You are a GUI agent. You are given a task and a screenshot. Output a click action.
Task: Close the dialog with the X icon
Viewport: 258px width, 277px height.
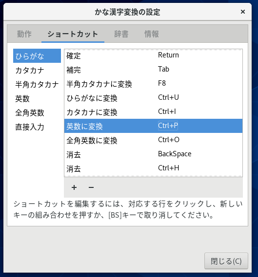[x=243, y=12]
